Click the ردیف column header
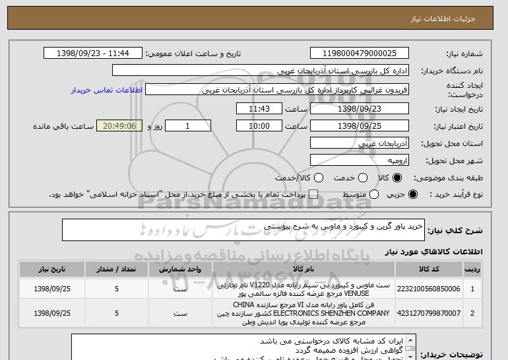This screenshot has width=508, height=360. point(472,270)
